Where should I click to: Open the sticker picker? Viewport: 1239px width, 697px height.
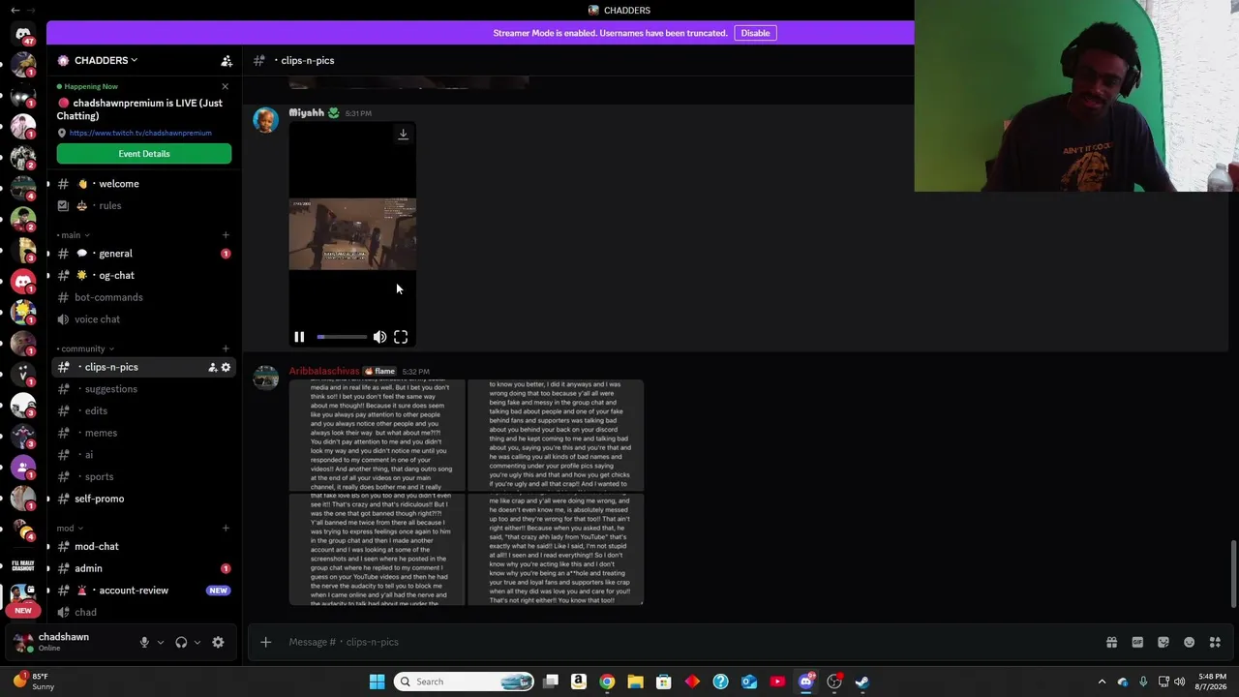click(x=1163, y=642)
